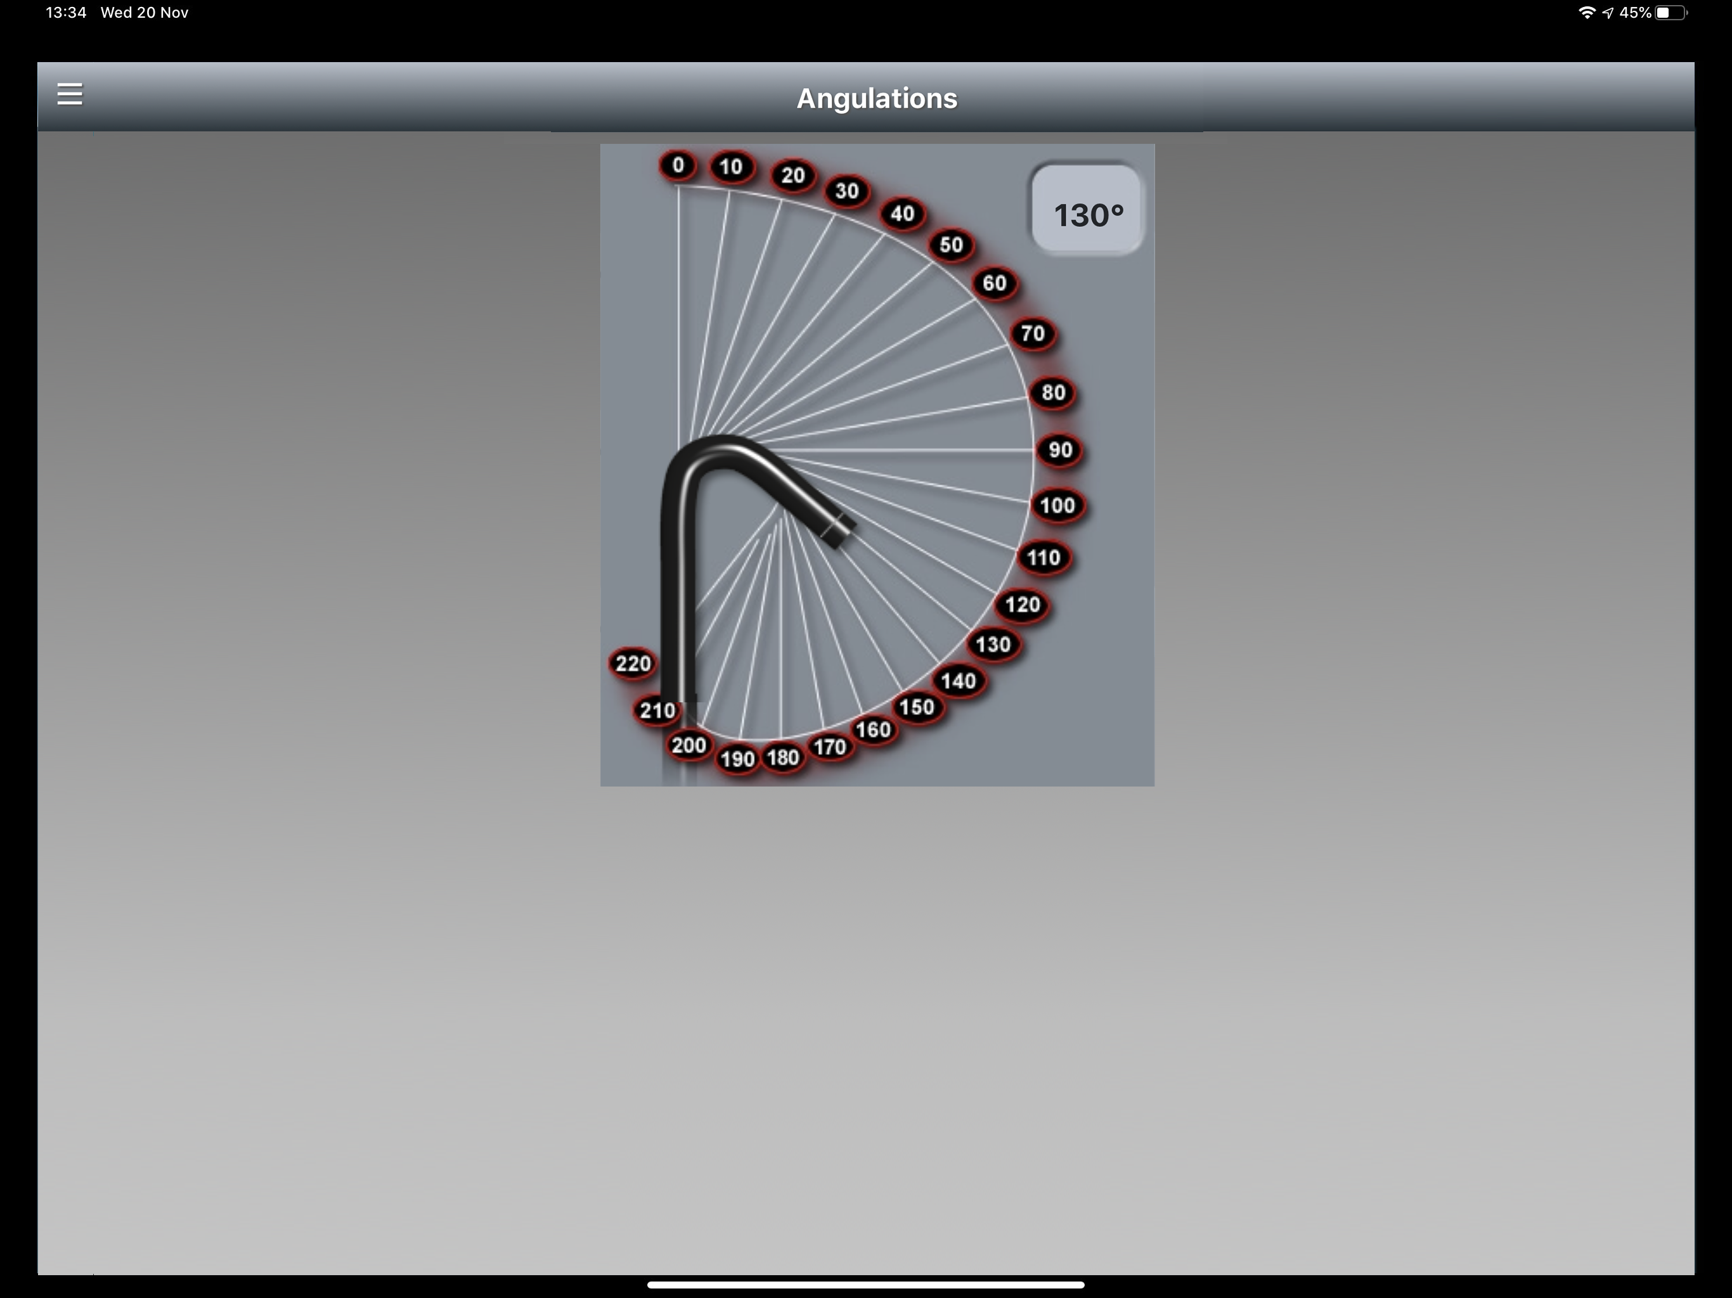Click the Wed 20 Nov date text
The image size is (1732, 1298).
click(145, 13)
